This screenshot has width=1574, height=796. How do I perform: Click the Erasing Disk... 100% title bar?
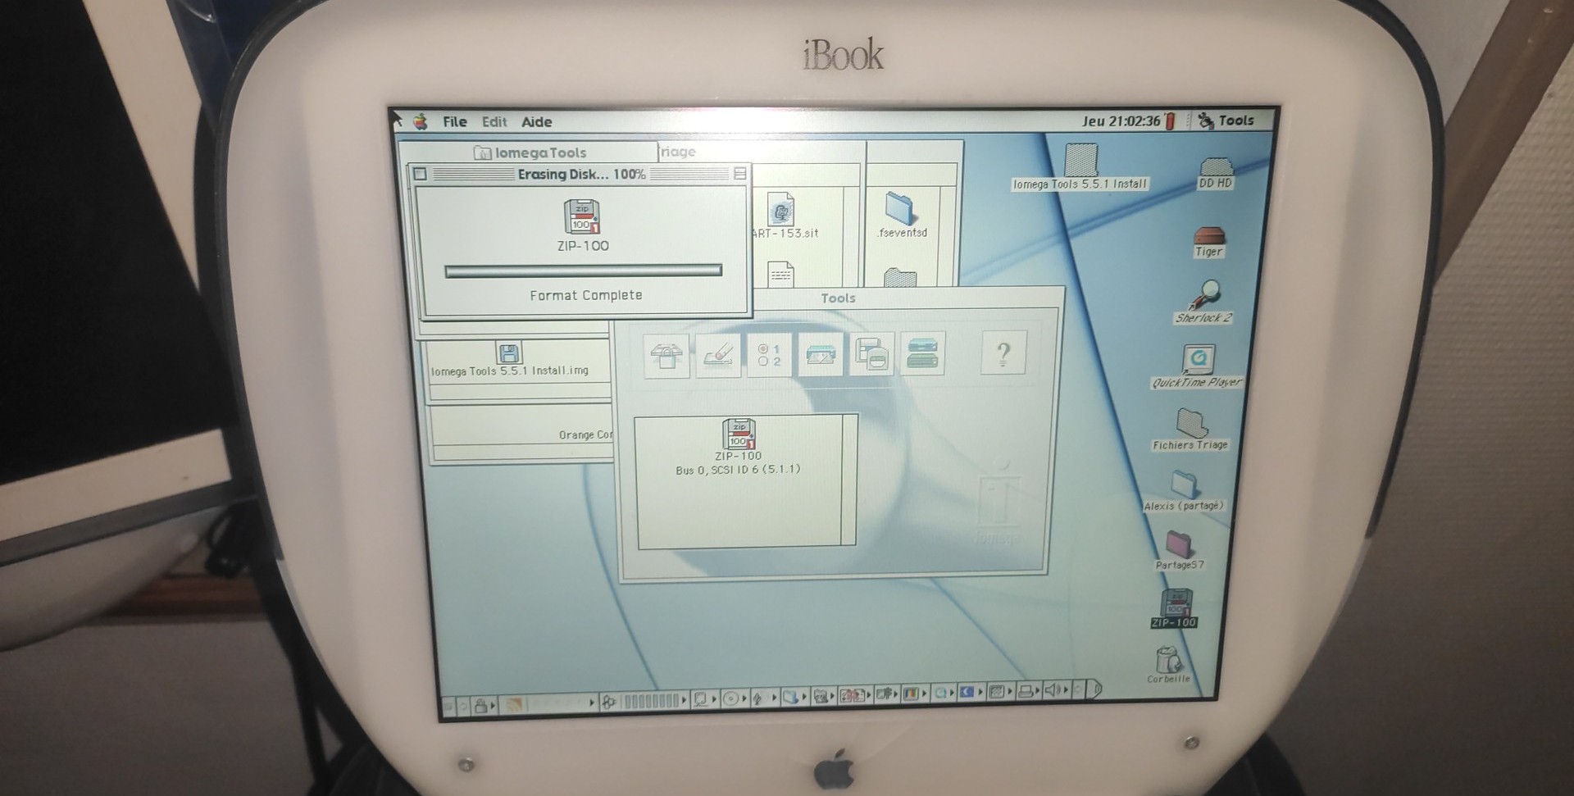pyautogui.click(x=580, y=174)
